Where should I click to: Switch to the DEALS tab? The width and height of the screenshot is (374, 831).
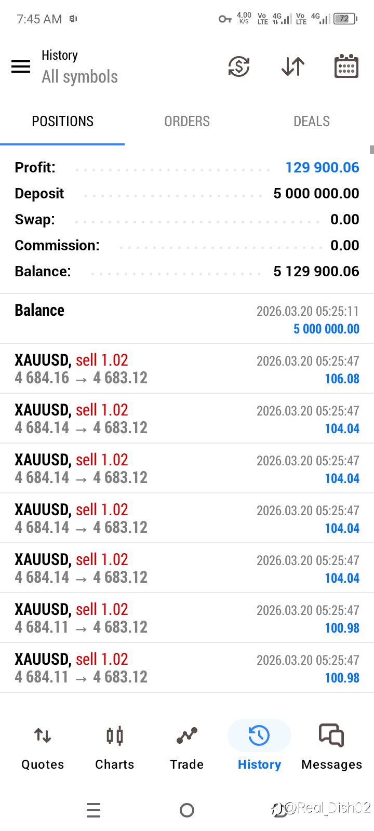[312, 122]
